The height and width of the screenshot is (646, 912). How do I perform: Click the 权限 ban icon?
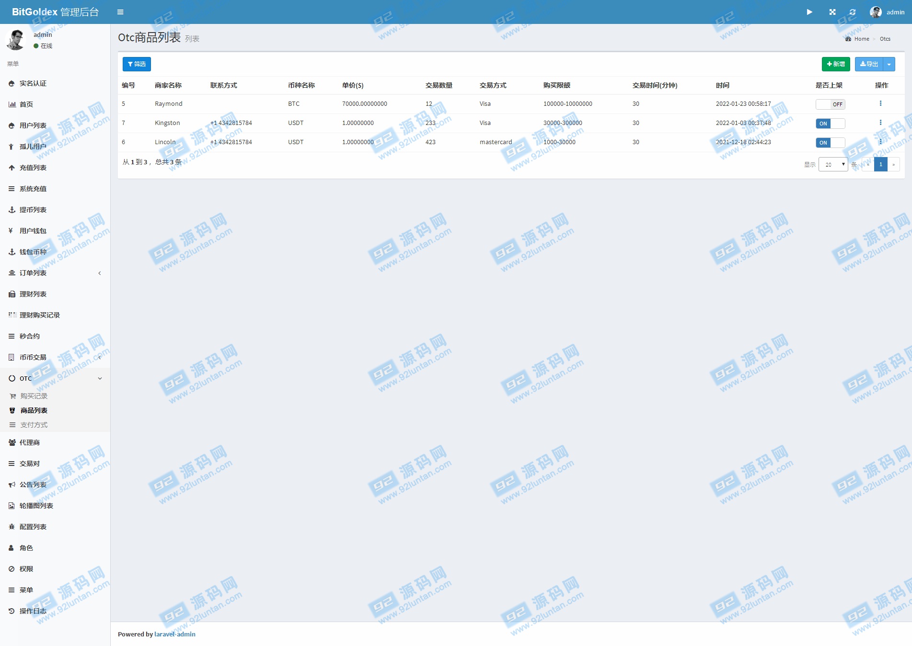pos(12,569)
